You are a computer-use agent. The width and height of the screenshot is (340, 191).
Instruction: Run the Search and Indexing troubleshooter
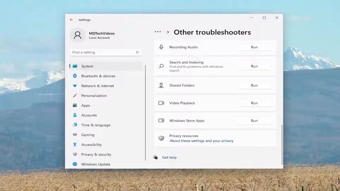pos(254,66)
